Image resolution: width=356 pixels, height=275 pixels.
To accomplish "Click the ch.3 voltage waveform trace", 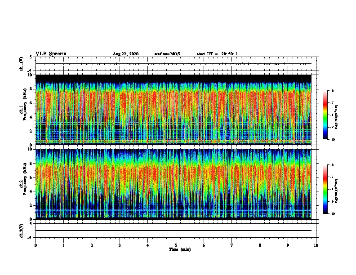I will pyautogui.click(x=174, y=231).
